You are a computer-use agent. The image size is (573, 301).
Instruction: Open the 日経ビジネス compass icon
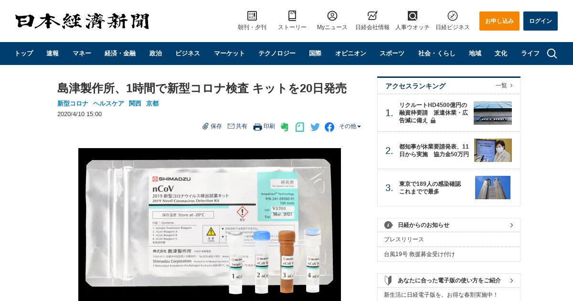453,16
